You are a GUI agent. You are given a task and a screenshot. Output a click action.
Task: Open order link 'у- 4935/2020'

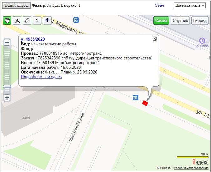coord(33,39)
